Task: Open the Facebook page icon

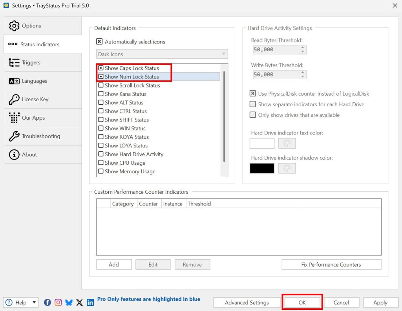Action: pos(48,302)
